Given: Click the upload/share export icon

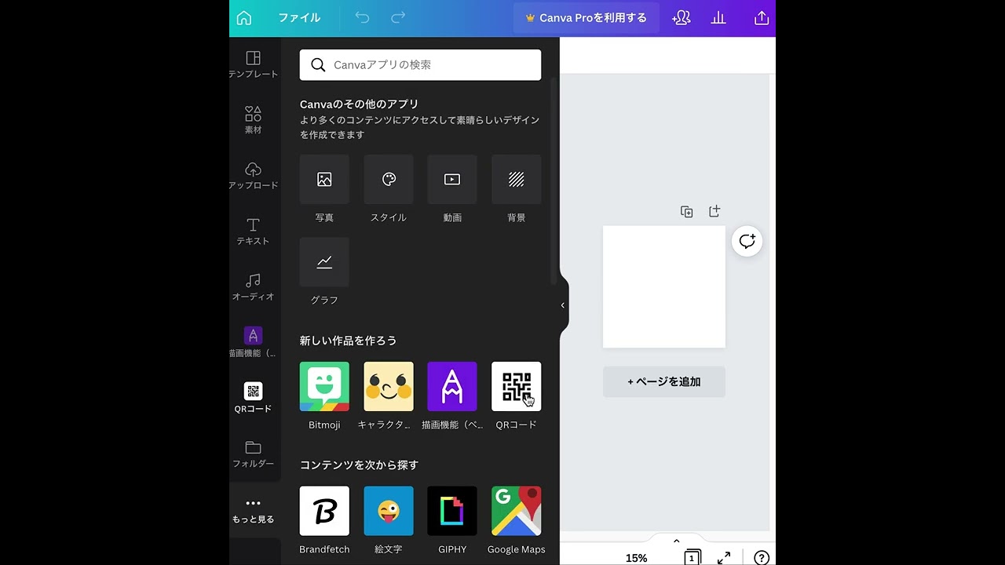Looking at the screenshot, I should [761, 18].
